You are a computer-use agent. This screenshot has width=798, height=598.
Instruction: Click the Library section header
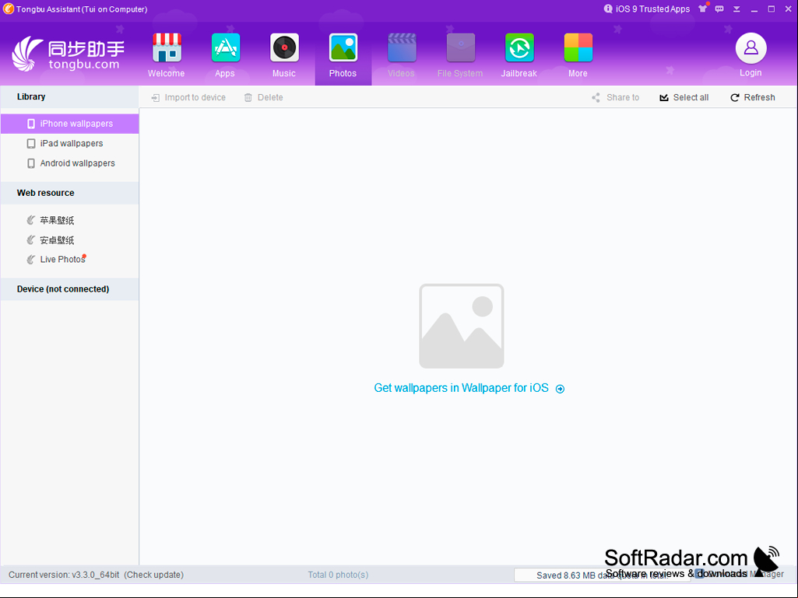[x=70, y=96]
